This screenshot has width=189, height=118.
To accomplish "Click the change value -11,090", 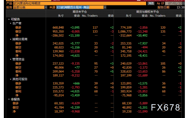I will pyautogui.click(x=142, y=112).
